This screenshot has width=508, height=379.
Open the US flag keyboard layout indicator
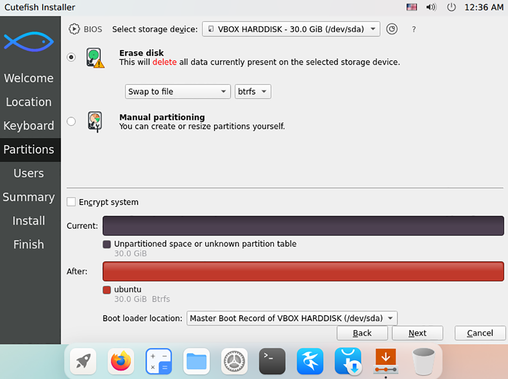411,7
